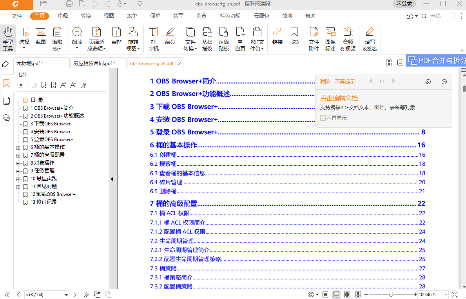Viewport: 466px width, 299px height.
Task: Add a link with the 链接 tool
Action: click(x=277, y=38)
